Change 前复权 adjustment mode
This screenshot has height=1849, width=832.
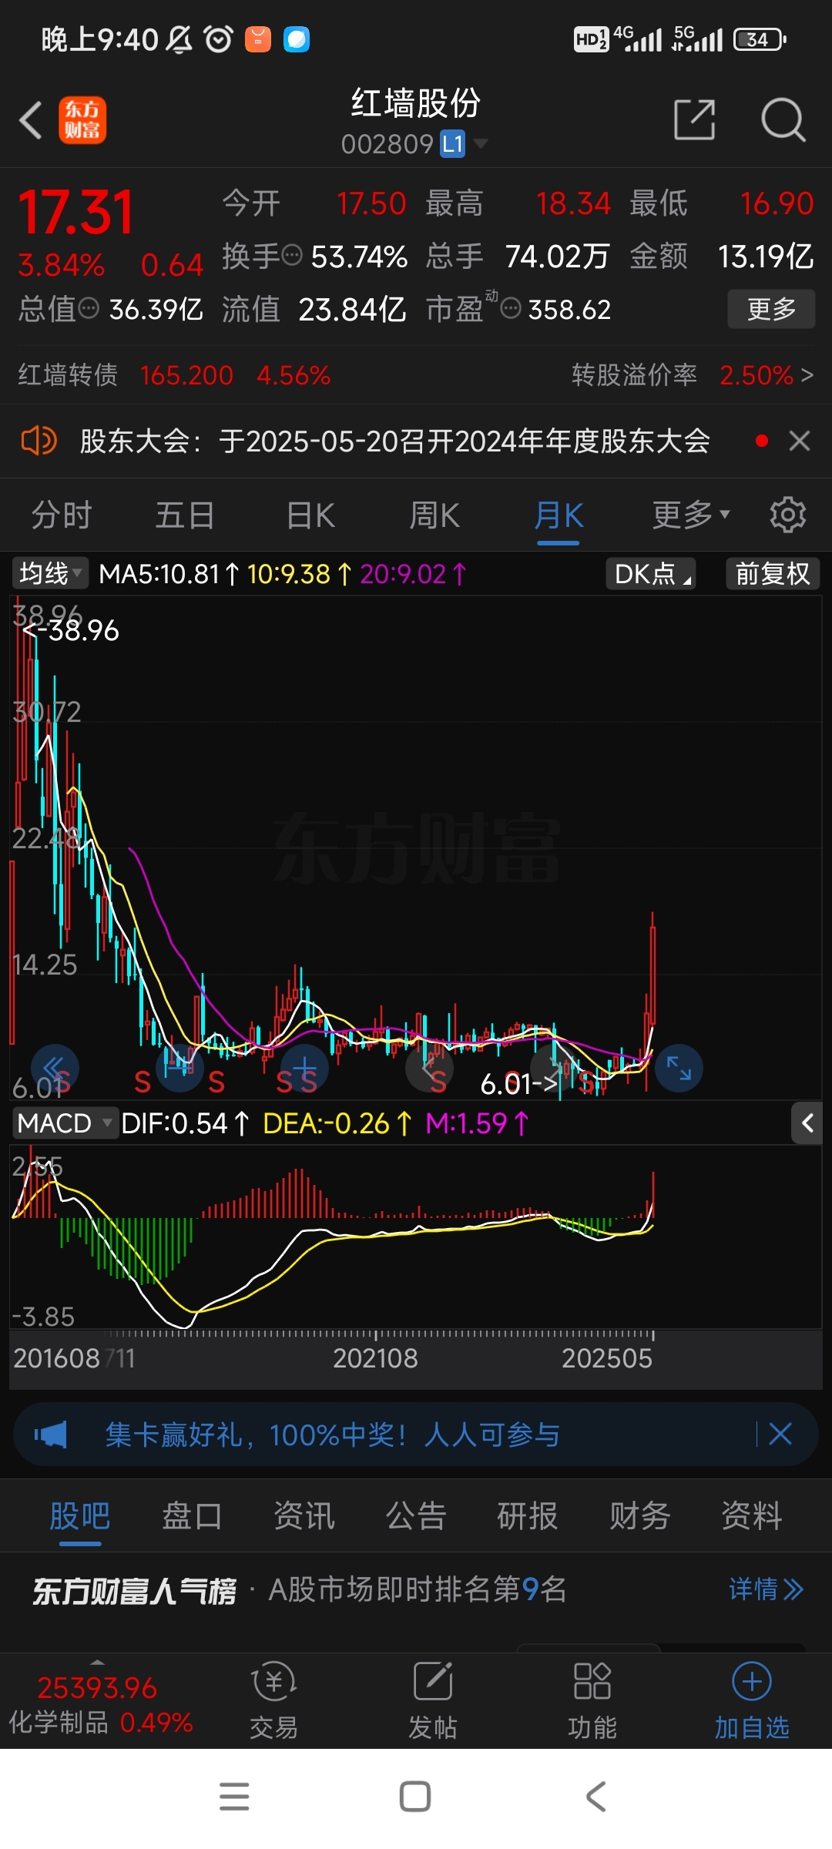(773, 573)
